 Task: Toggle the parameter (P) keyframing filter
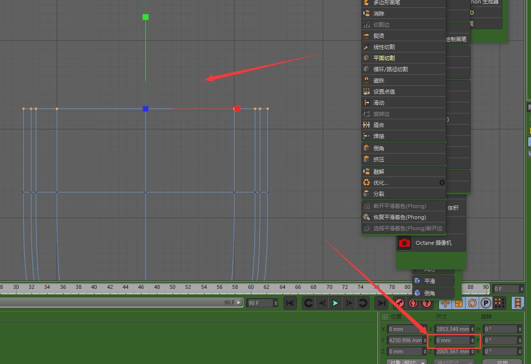[x=486, y=303]
